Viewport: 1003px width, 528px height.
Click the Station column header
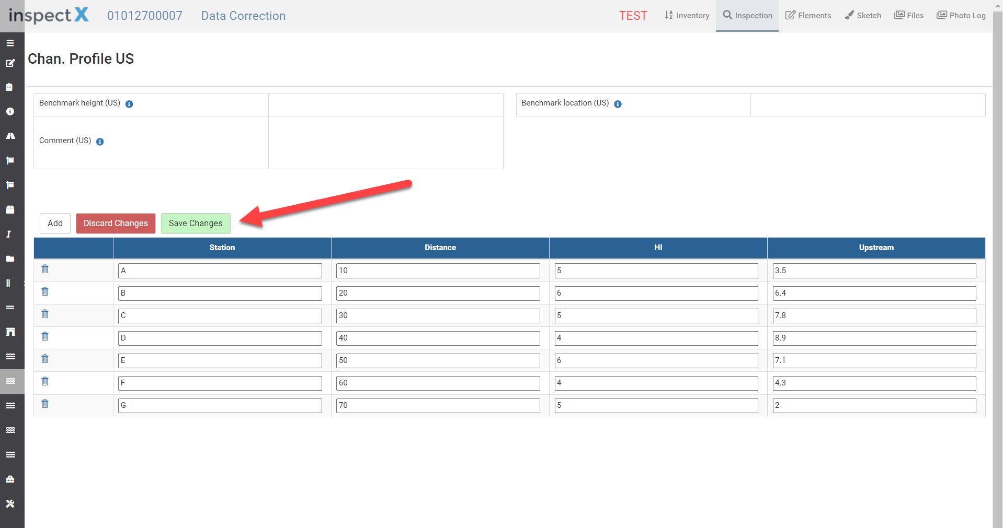pyautogui.click(x=222, y=248)
